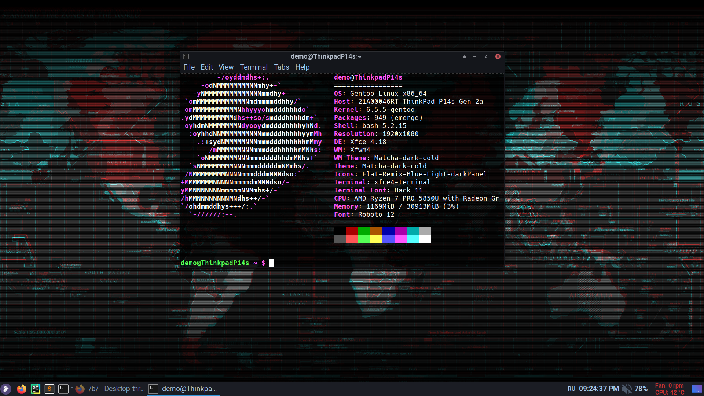Click the bright yellow swatch in the palette
The image size is (704, 396).
(376, 239)
